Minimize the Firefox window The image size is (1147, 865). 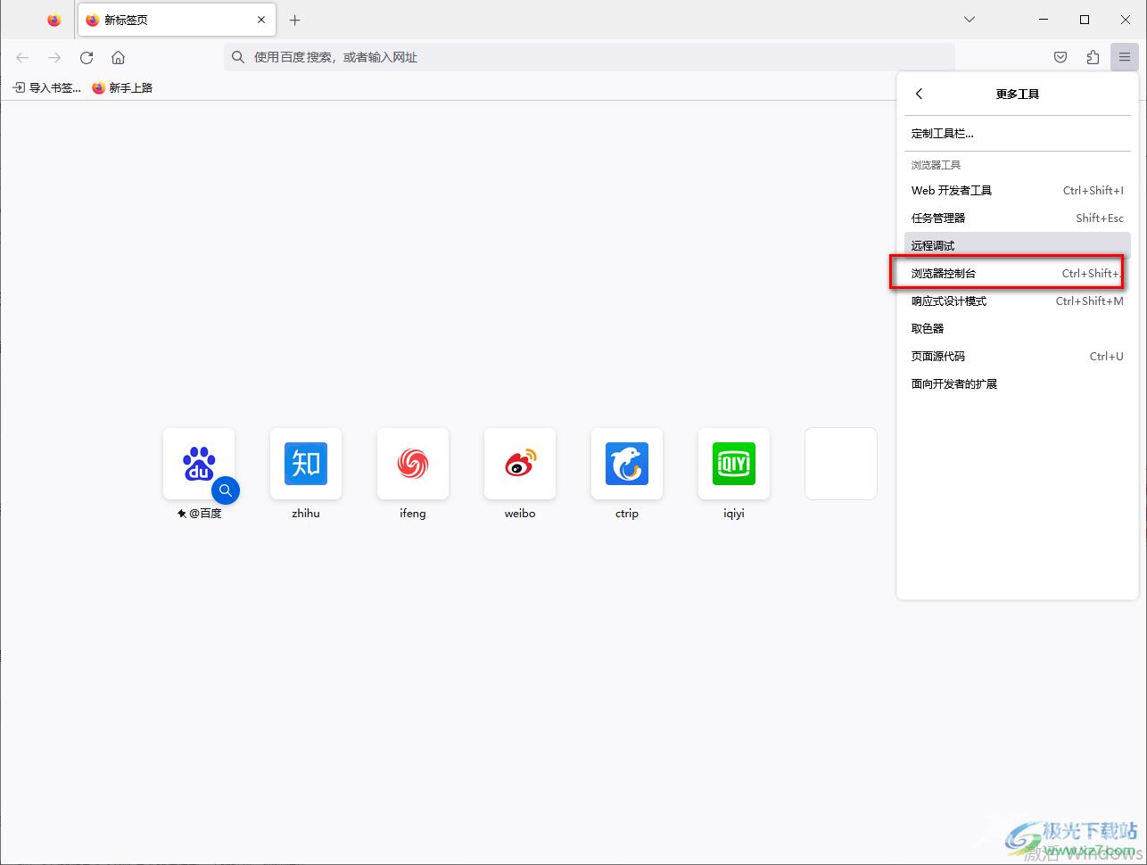click(x=1044, y=20)
